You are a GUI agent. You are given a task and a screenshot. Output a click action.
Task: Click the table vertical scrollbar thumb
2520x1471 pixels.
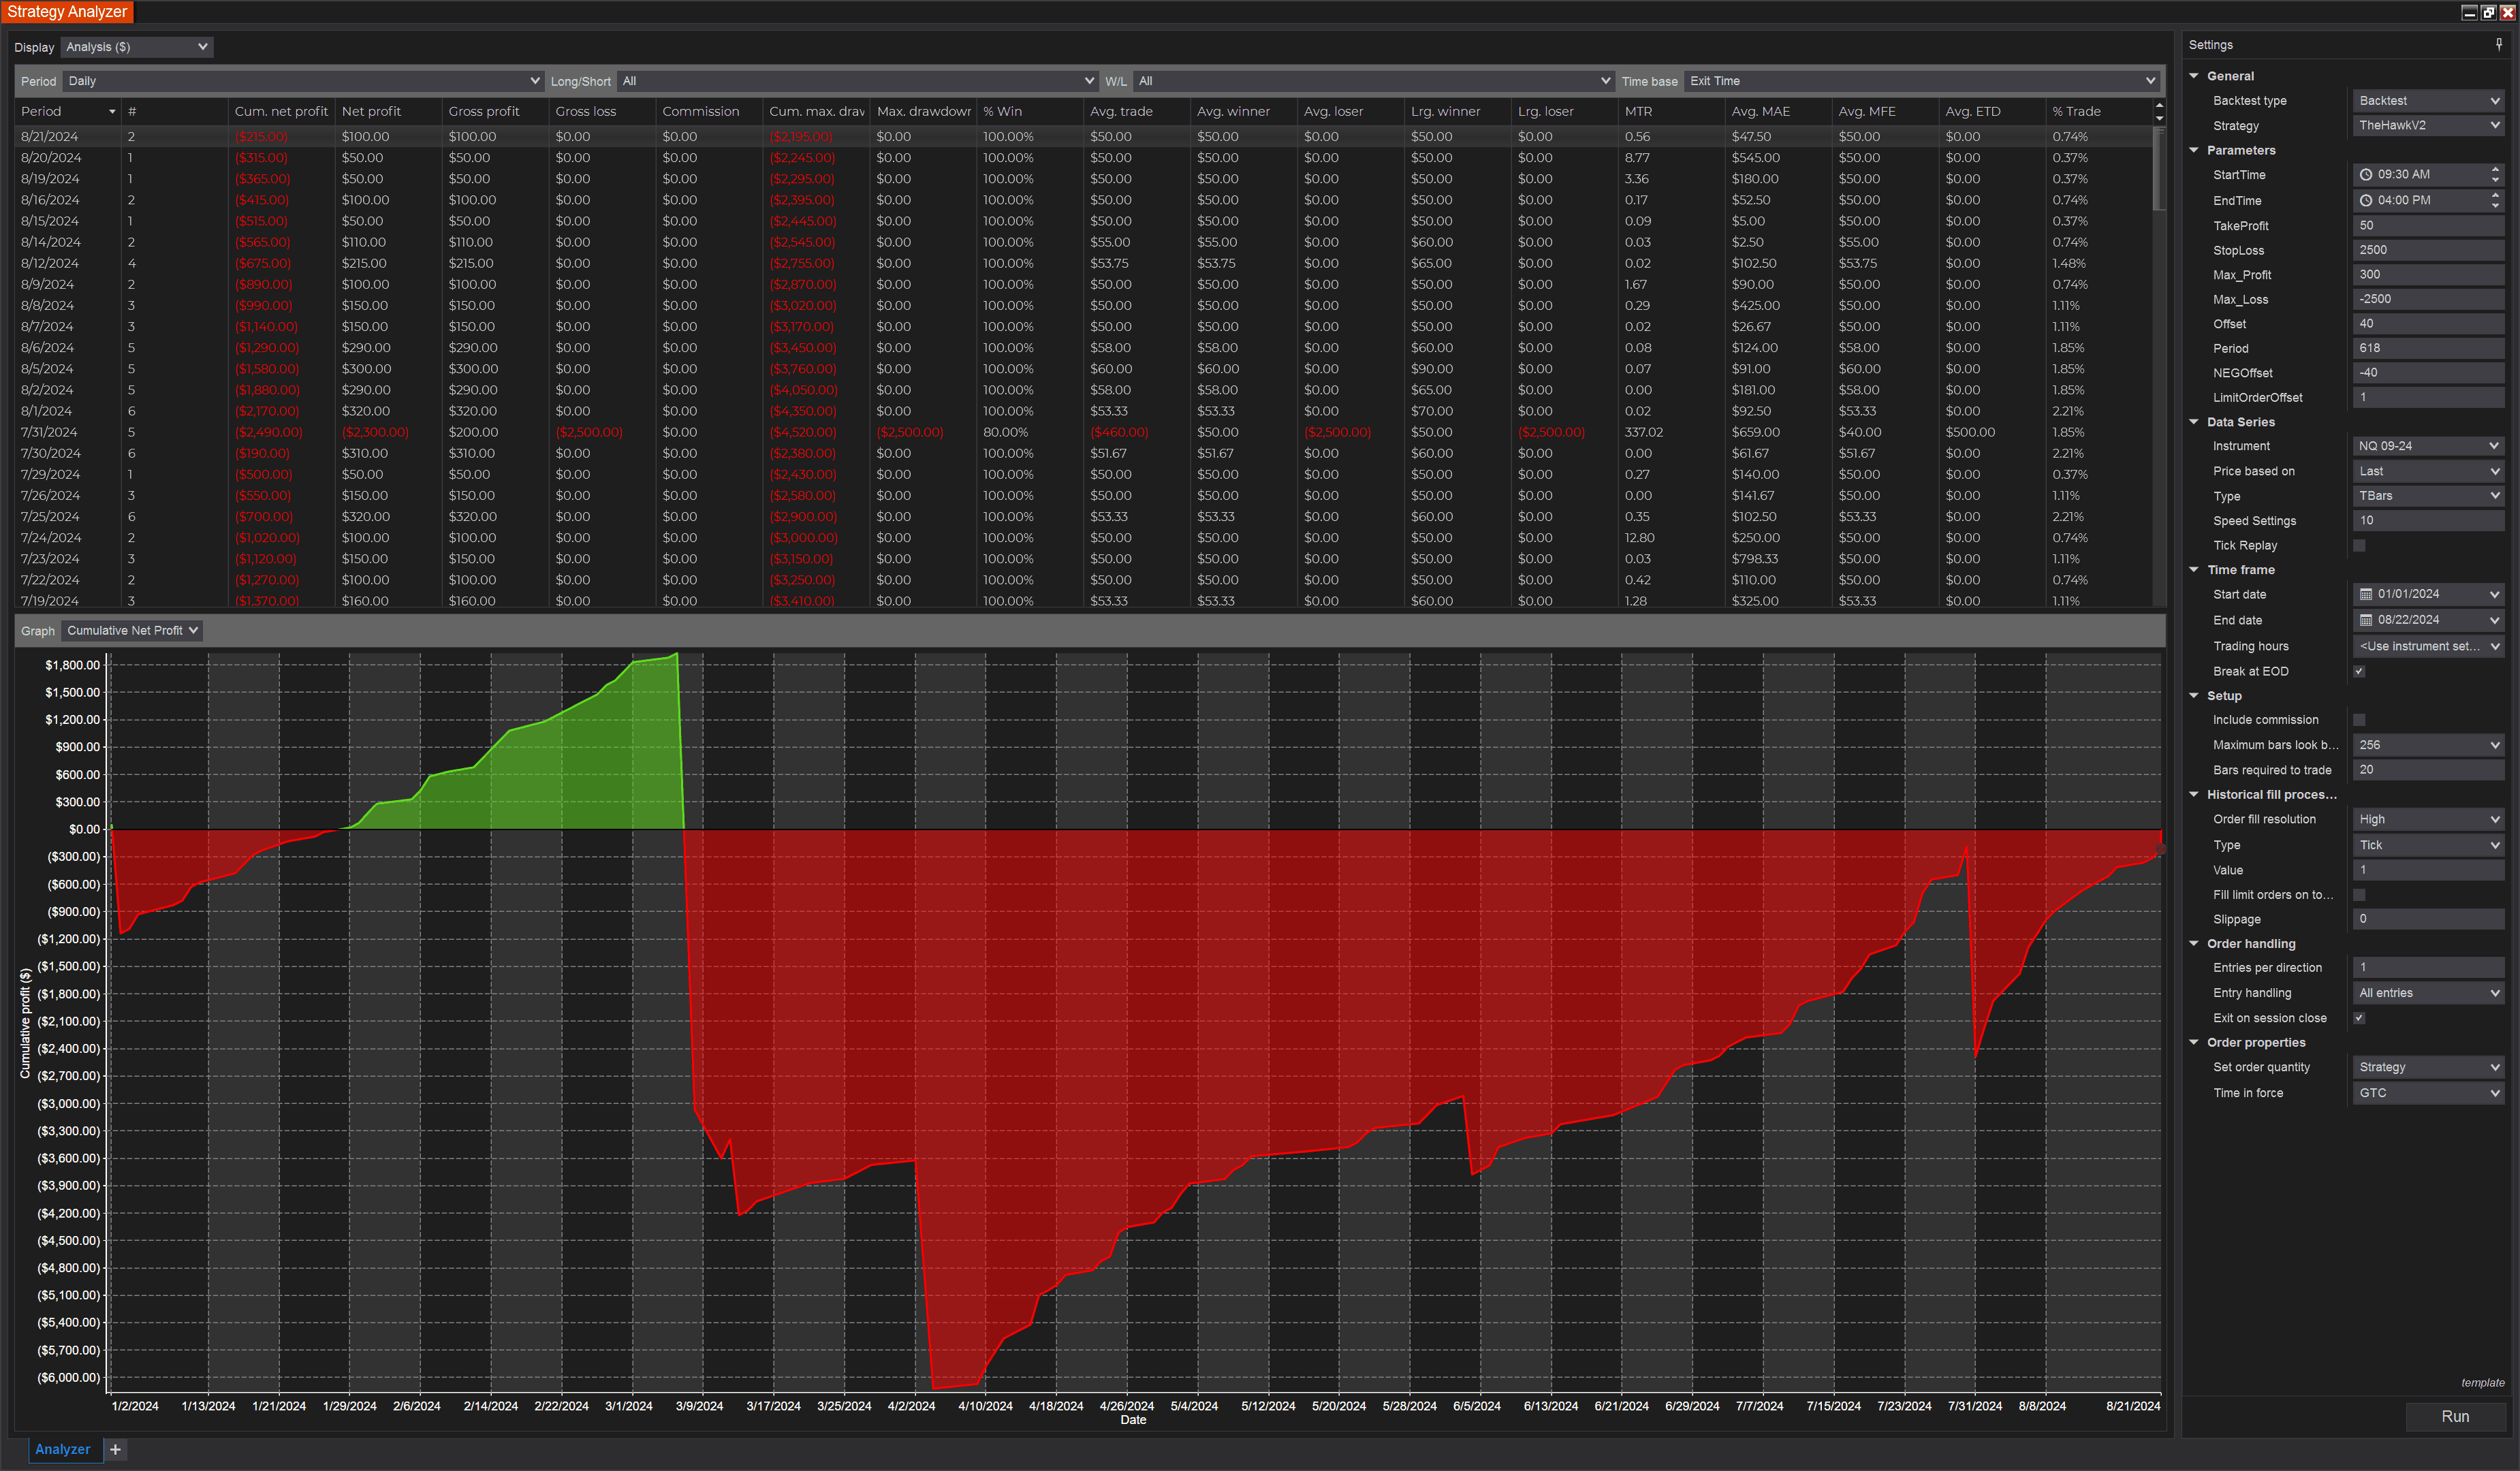click(x=2159, y=168)
